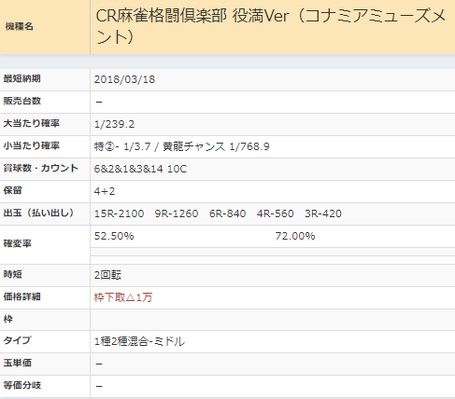455x399 pixels.
Task: Select the value 1/239.2
Action: pyautogui.click(x=114, y=124)
